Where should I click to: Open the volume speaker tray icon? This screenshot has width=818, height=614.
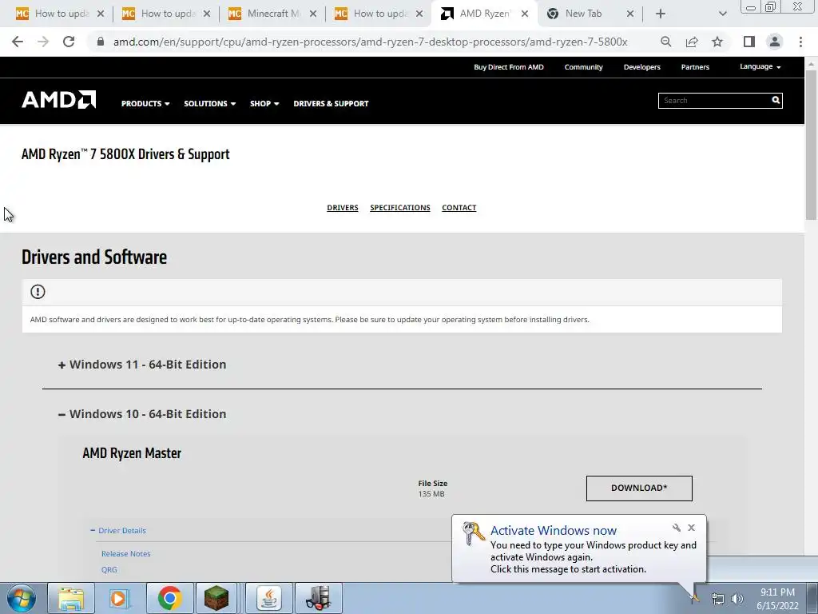coord(737,600)
